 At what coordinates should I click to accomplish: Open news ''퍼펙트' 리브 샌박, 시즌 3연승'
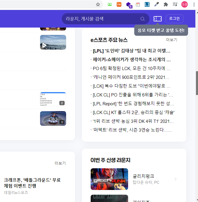pyautogui.click(x=132, y=130)
